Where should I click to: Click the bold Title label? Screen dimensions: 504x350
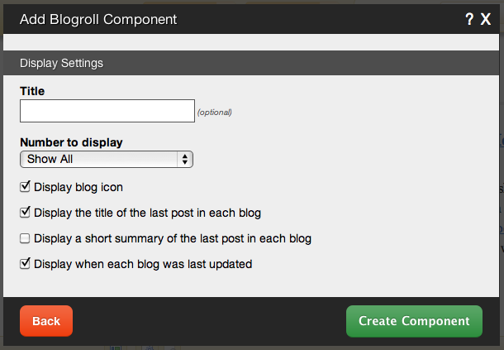coord(32,91)
